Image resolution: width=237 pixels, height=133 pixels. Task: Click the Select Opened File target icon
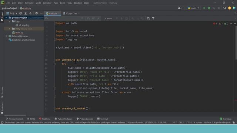coord(21,13)
